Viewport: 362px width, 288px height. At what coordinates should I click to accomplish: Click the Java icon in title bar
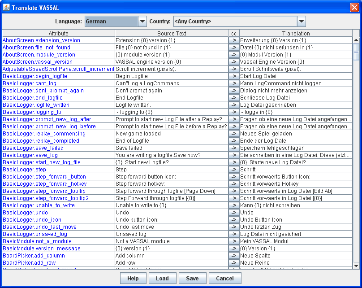coord(6,8)
